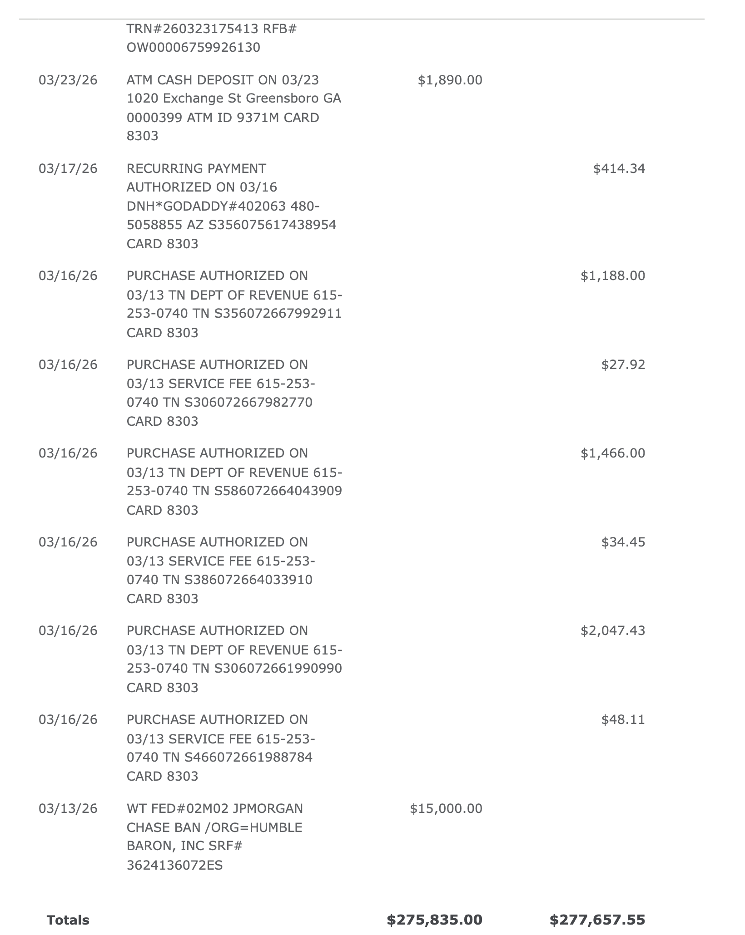Open the $1,188.00 TN Dept of Revenue purchase
The width and height of the screenshot is (745, 935).
tap(234, 304)
